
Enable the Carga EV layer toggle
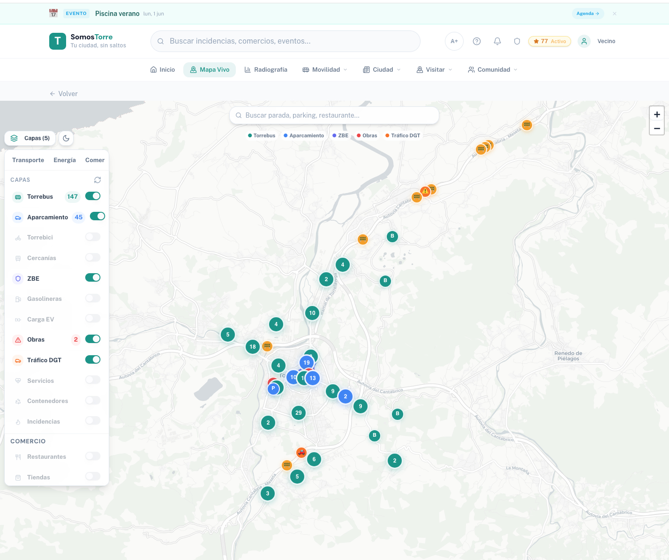point(93,319)
